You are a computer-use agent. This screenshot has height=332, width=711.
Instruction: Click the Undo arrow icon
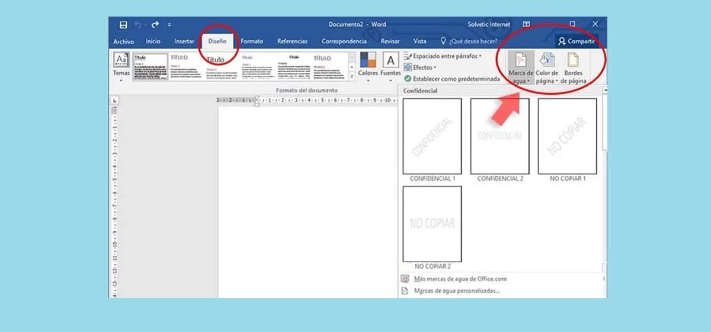click(x=139, y=25)
